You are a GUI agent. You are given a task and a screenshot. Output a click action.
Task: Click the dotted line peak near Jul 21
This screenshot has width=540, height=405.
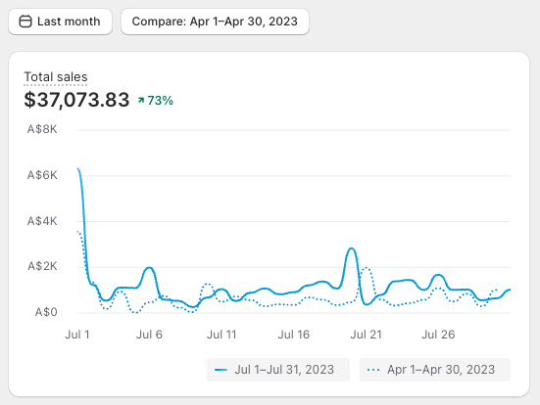click(x=367, y=267)
